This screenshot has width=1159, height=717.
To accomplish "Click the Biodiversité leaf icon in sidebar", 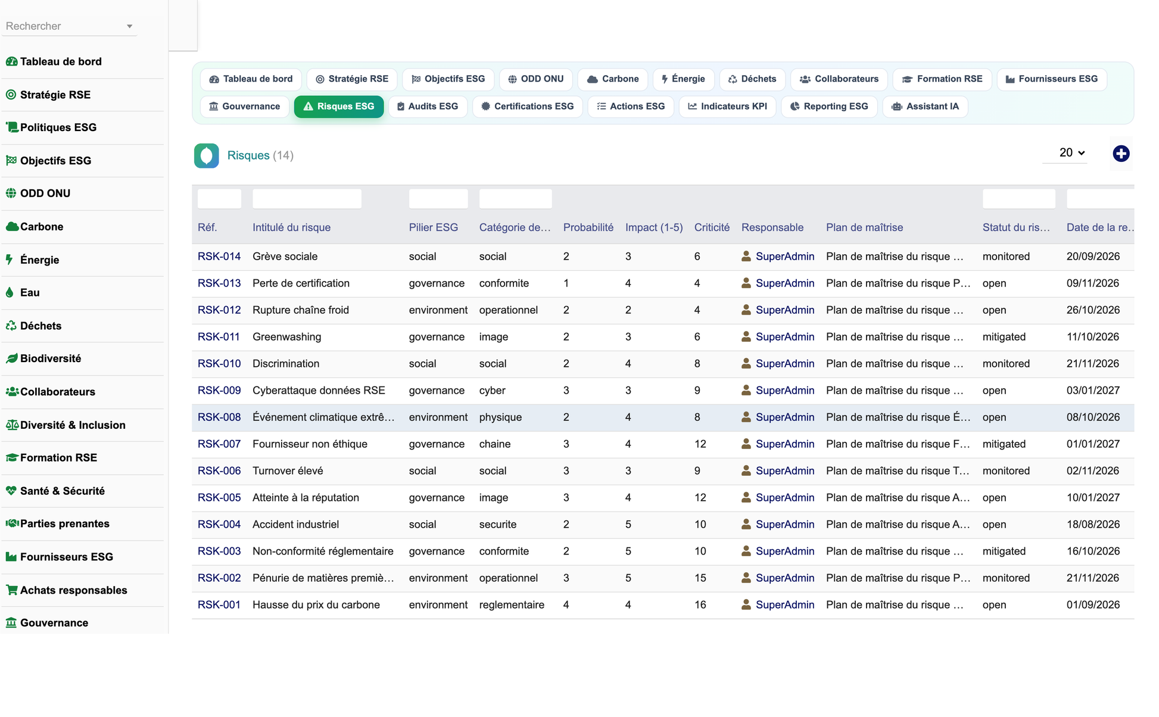I will pyautogui.click(x=11, y=358).
